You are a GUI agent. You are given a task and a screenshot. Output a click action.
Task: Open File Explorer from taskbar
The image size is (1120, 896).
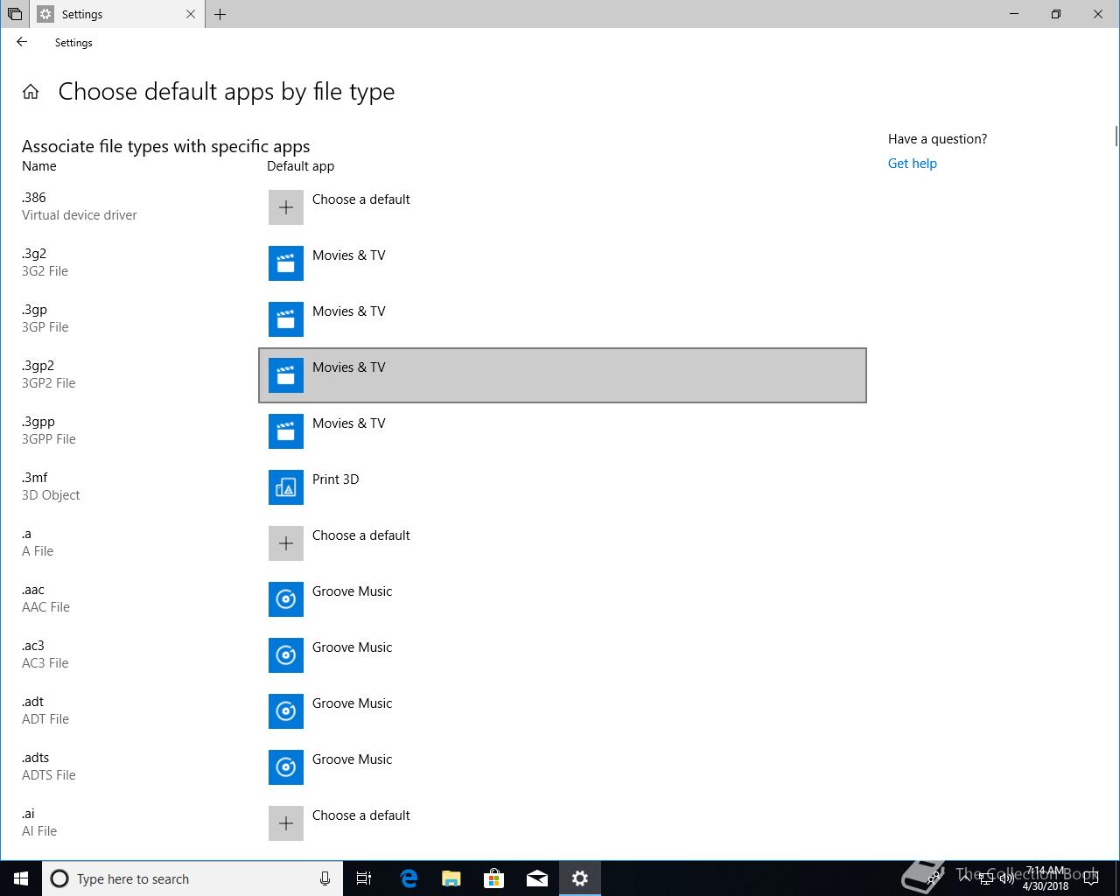(x=451, y=878)
